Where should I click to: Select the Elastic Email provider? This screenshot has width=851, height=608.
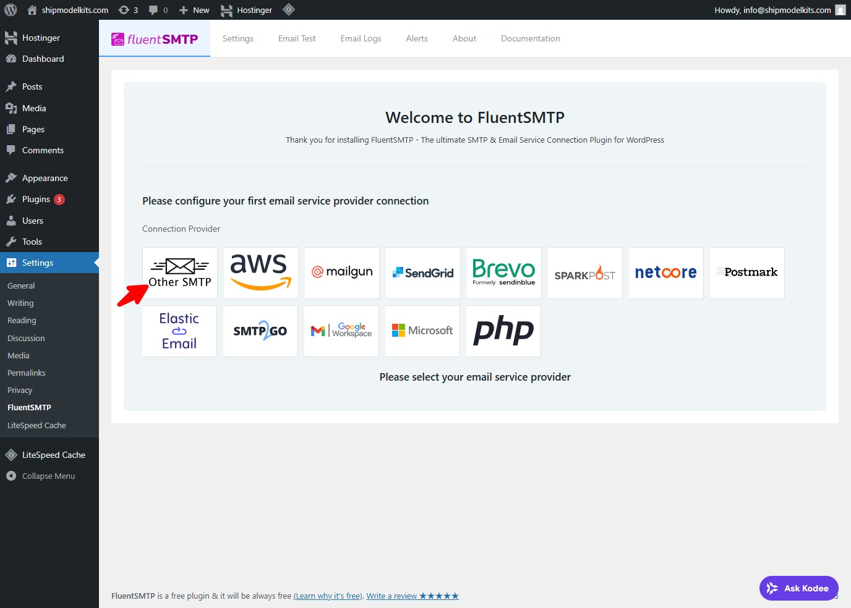(x=179, y=331)
